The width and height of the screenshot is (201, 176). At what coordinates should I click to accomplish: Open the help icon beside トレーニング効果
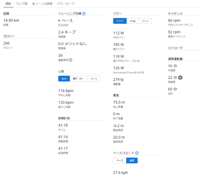coord(84,14)
